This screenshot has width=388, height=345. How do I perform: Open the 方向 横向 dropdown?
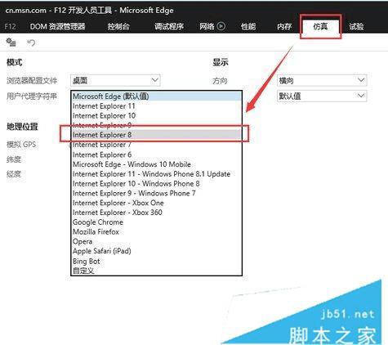tap(322, 80)
